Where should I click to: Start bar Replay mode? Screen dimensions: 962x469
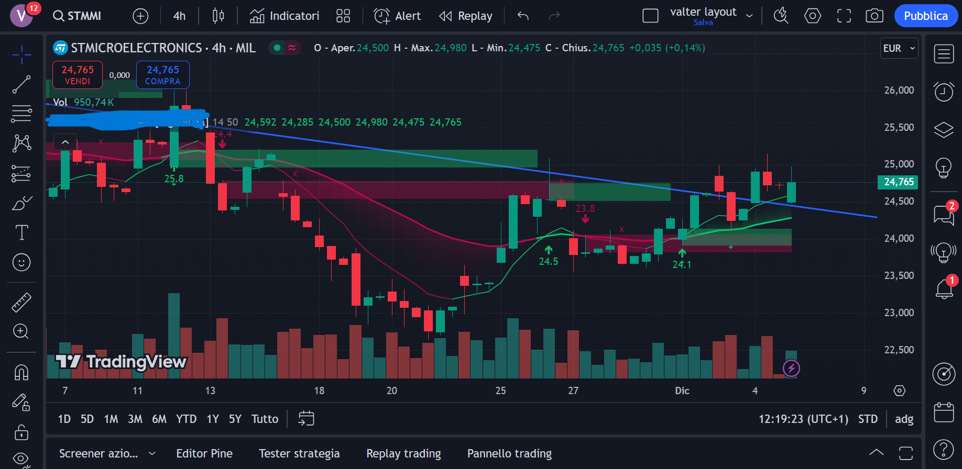point(466,16)
